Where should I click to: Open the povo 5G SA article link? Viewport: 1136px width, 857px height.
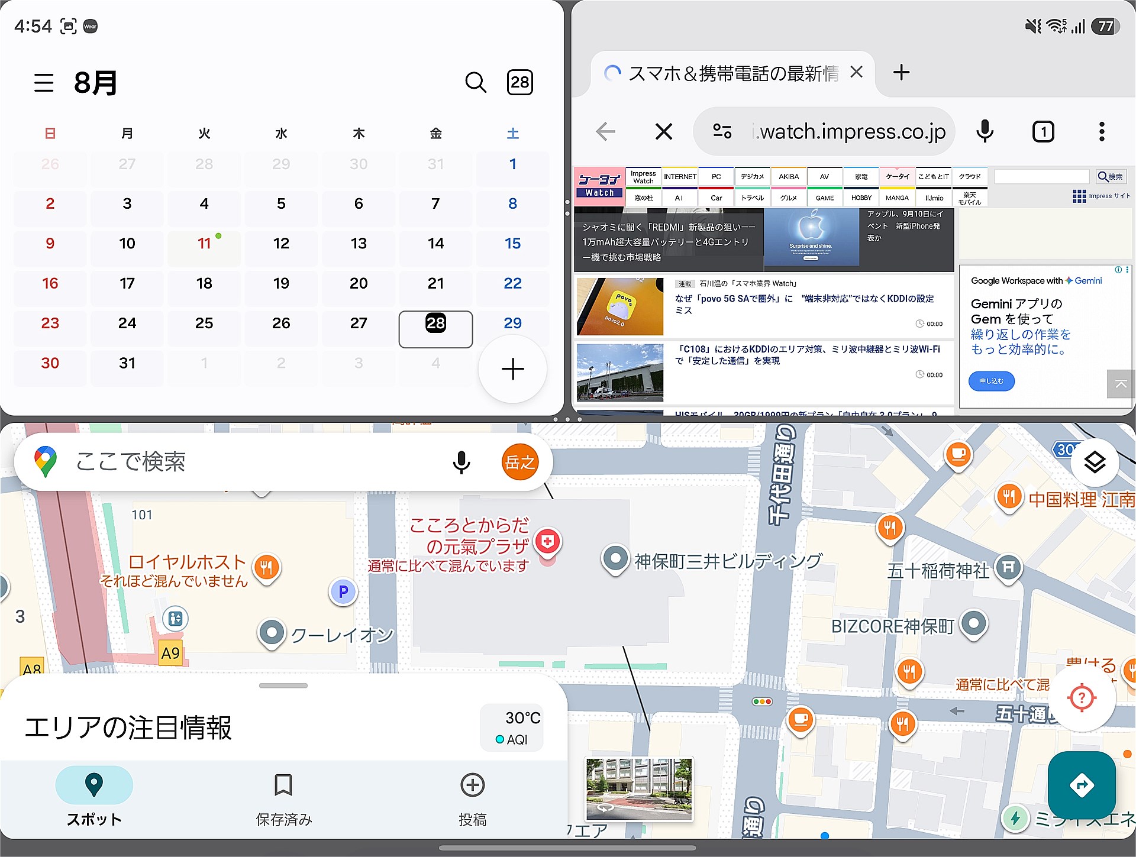[804, 304]
